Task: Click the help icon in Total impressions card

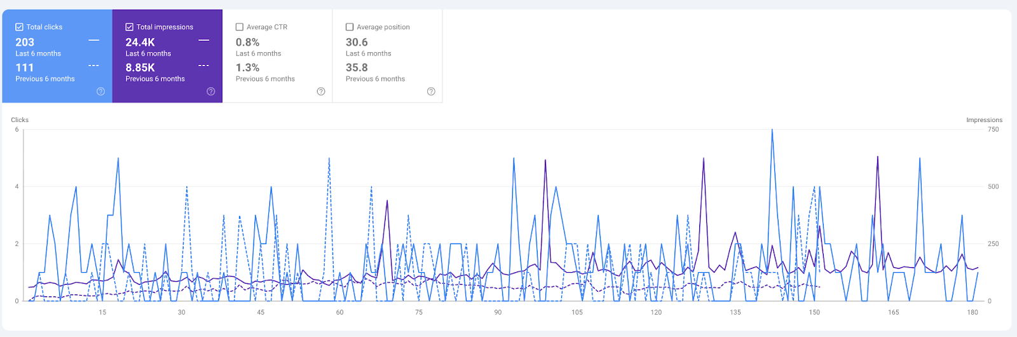Action: click(x=211, y=92)
